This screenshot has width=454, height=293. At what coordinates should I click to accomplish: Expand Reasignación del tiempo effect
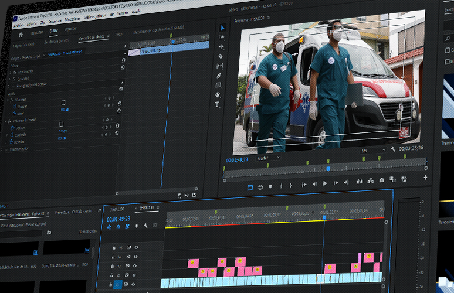click(9, 87)
